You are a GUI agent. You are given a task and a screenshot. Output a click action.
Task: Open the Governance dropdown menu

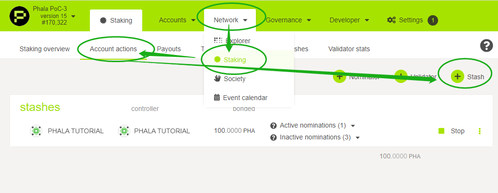click(x=288, y=20)
